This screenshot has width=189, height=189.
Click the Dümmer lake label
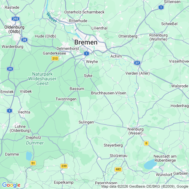pos(35,143)
